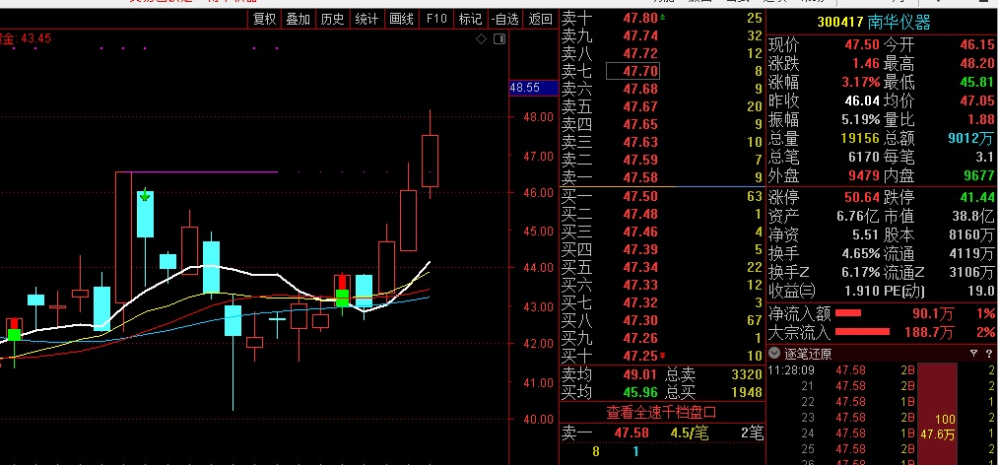Click the 11:28:09 tick row
Viewport: 998px width, 465px height.
point(882,370)
